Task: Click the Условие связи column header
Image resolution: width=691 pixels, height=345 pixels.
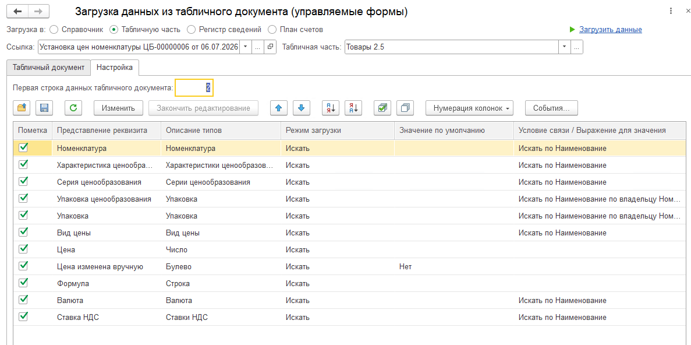Action: pos(600,130)
